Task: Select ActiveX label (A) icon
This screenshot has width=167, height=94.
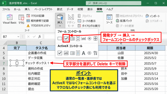Action: [83, 53]
